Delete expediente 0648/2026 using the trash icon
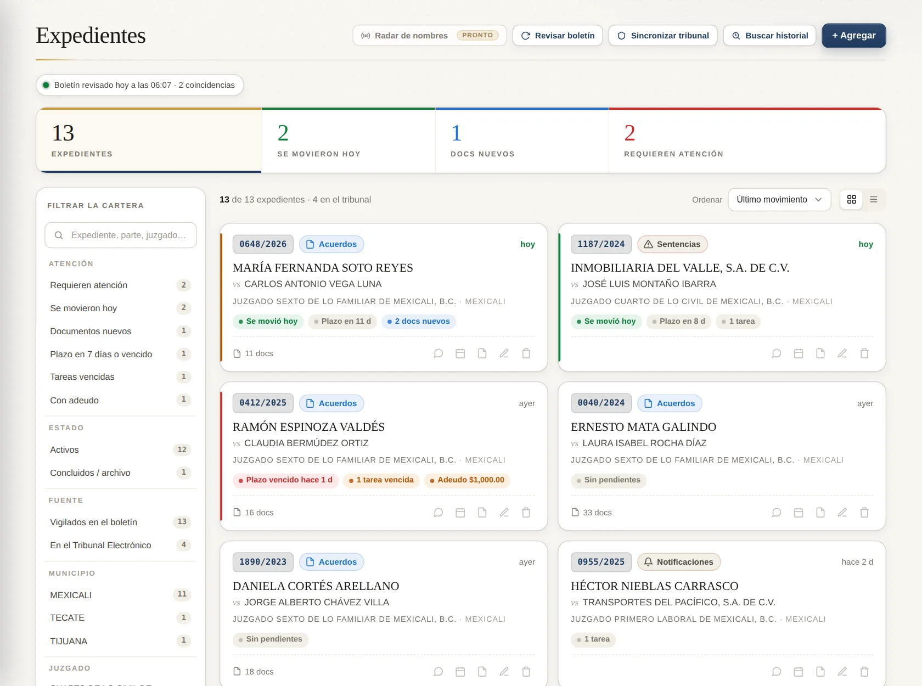 526,353
